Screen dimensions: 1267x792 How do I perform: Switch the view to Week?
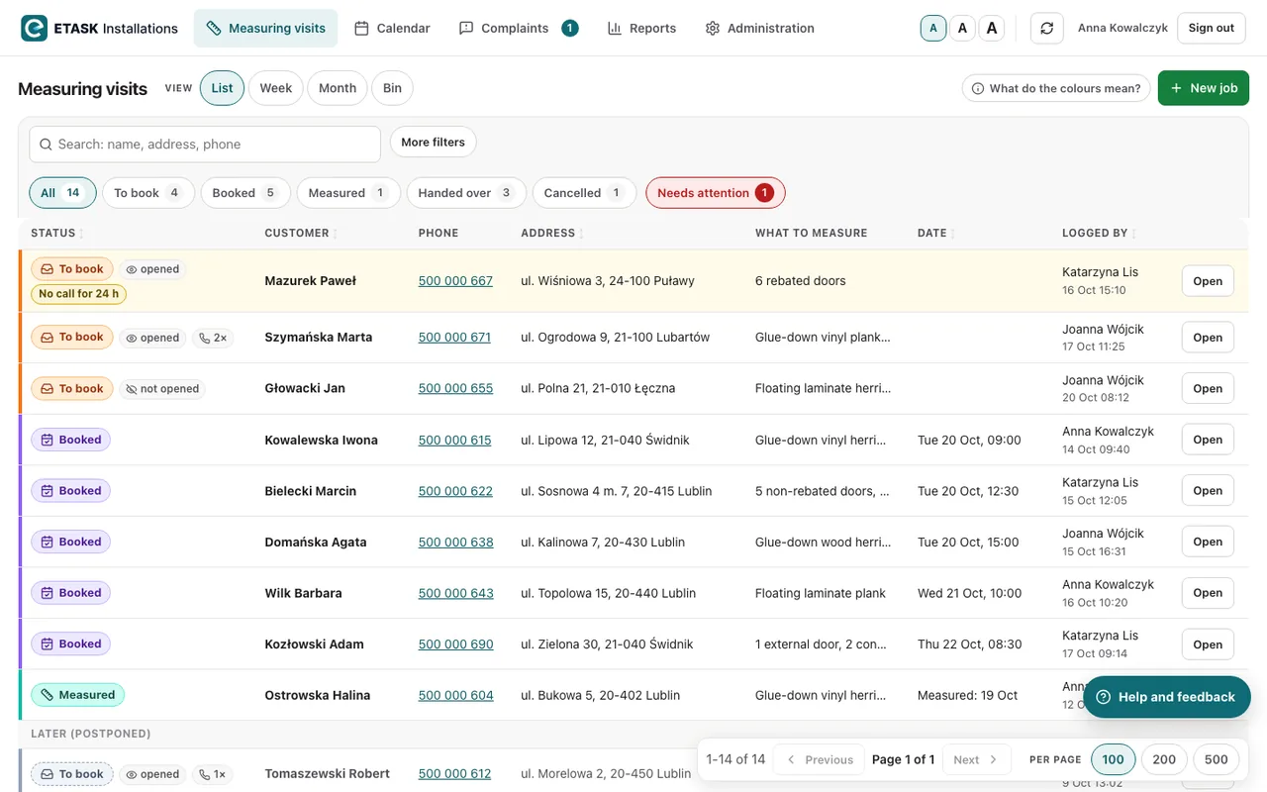click(x=276, y=88)
